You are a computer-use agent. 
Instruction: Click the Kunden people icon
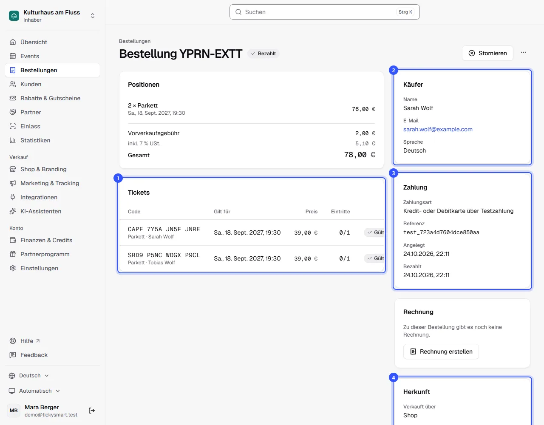[x=13, y=84]
